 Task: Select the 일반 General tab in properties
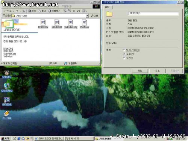(x=107, y=7)
